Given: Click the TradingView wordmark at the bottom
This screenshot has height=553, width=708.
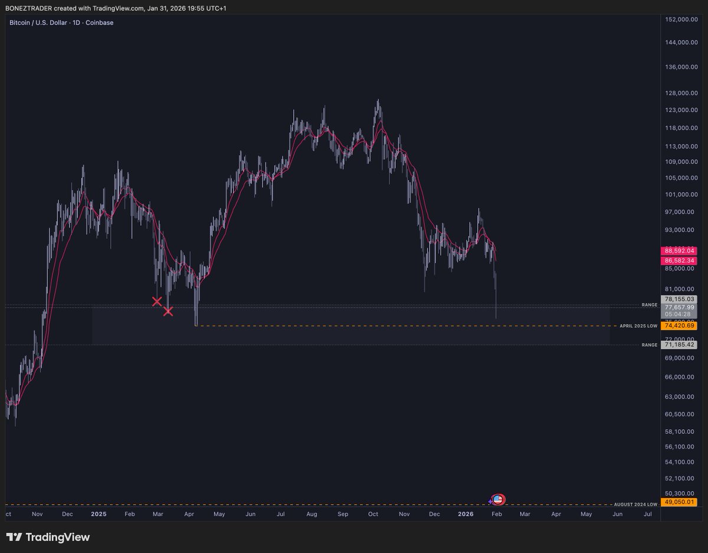Looking at the screenshot, I should click(59, 537).
